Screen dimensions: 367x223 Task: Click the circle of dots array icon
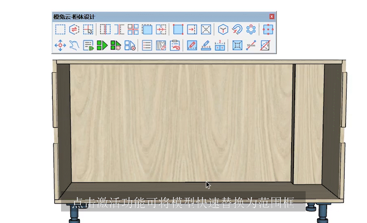pos(251,30)
